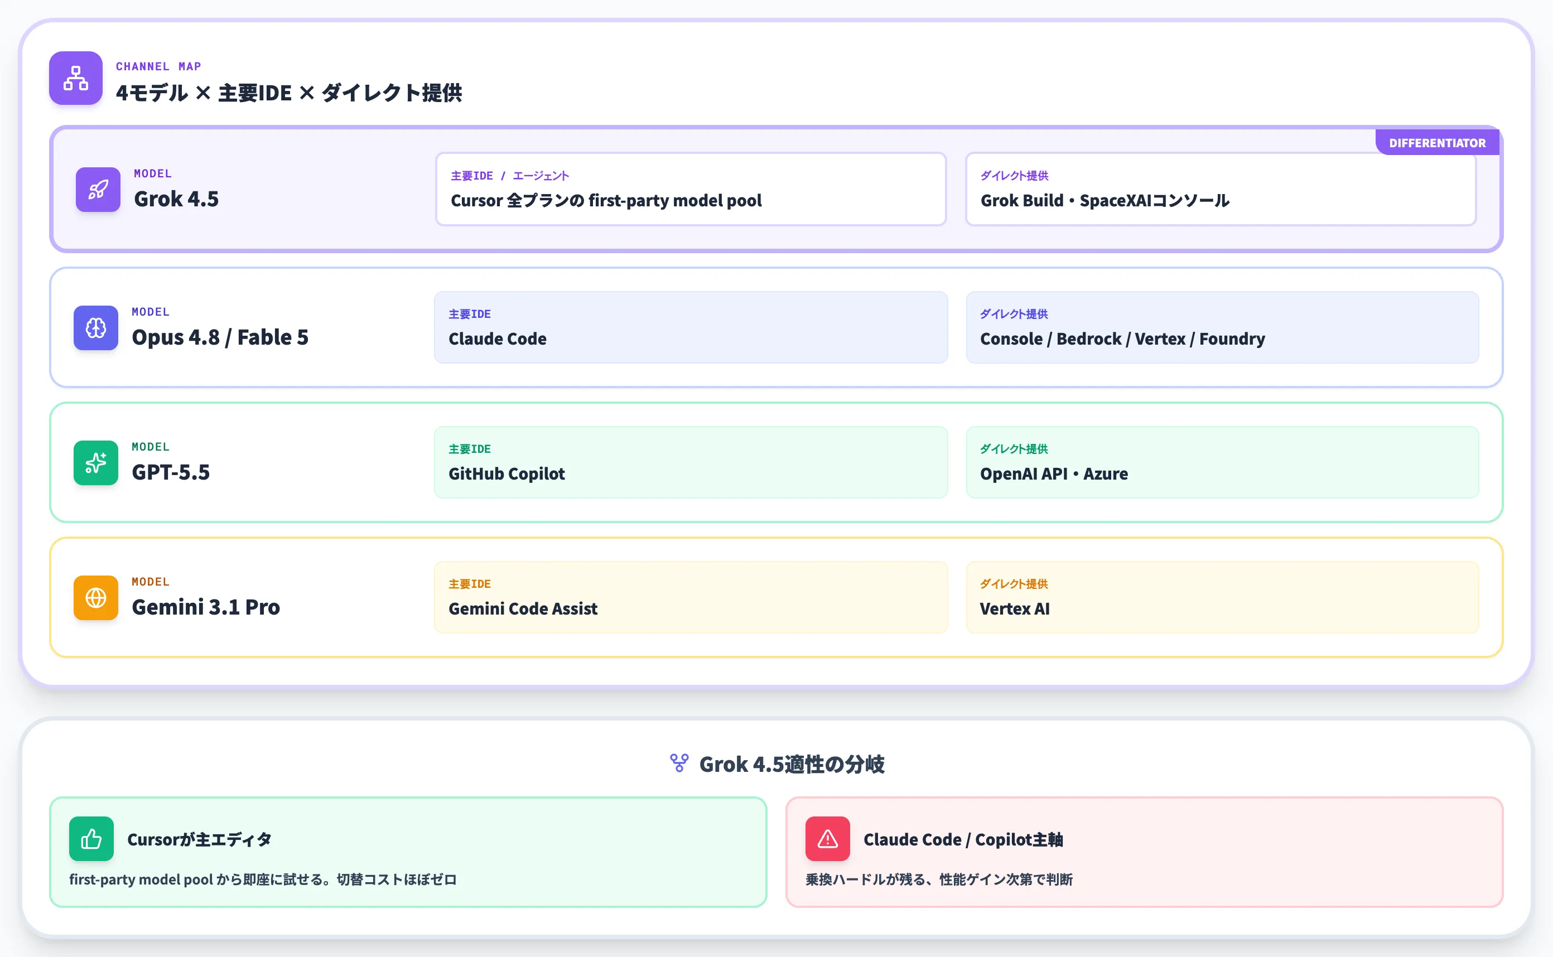Open the GitHub Copilot card

click(691, 462)
